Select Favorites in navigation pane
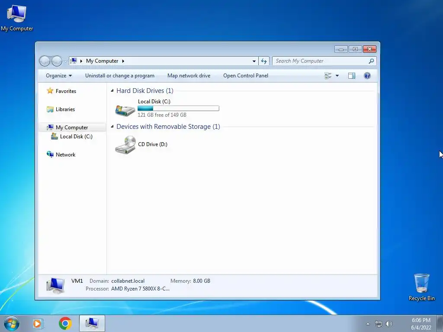This screenshot has height=332, width=443. [66, 91]
